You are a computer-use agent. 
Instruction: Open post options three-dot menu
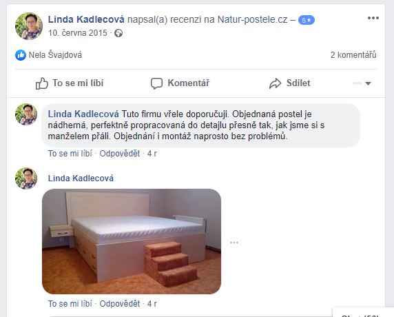click(373, 18)
